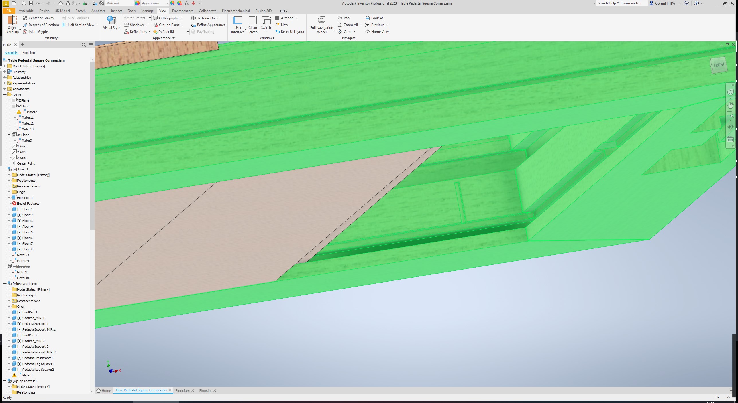738x403 pixels.
Task: Open the Orthographic projection dropdown
Action: click(x=168, y=18)
